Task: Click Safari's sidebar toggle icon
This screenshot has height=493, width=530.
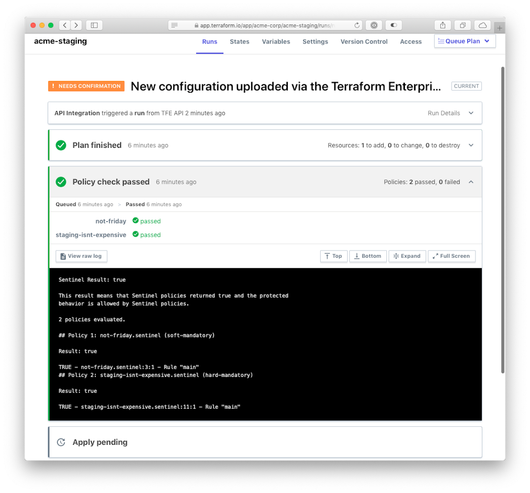Action: pos(94,25)
